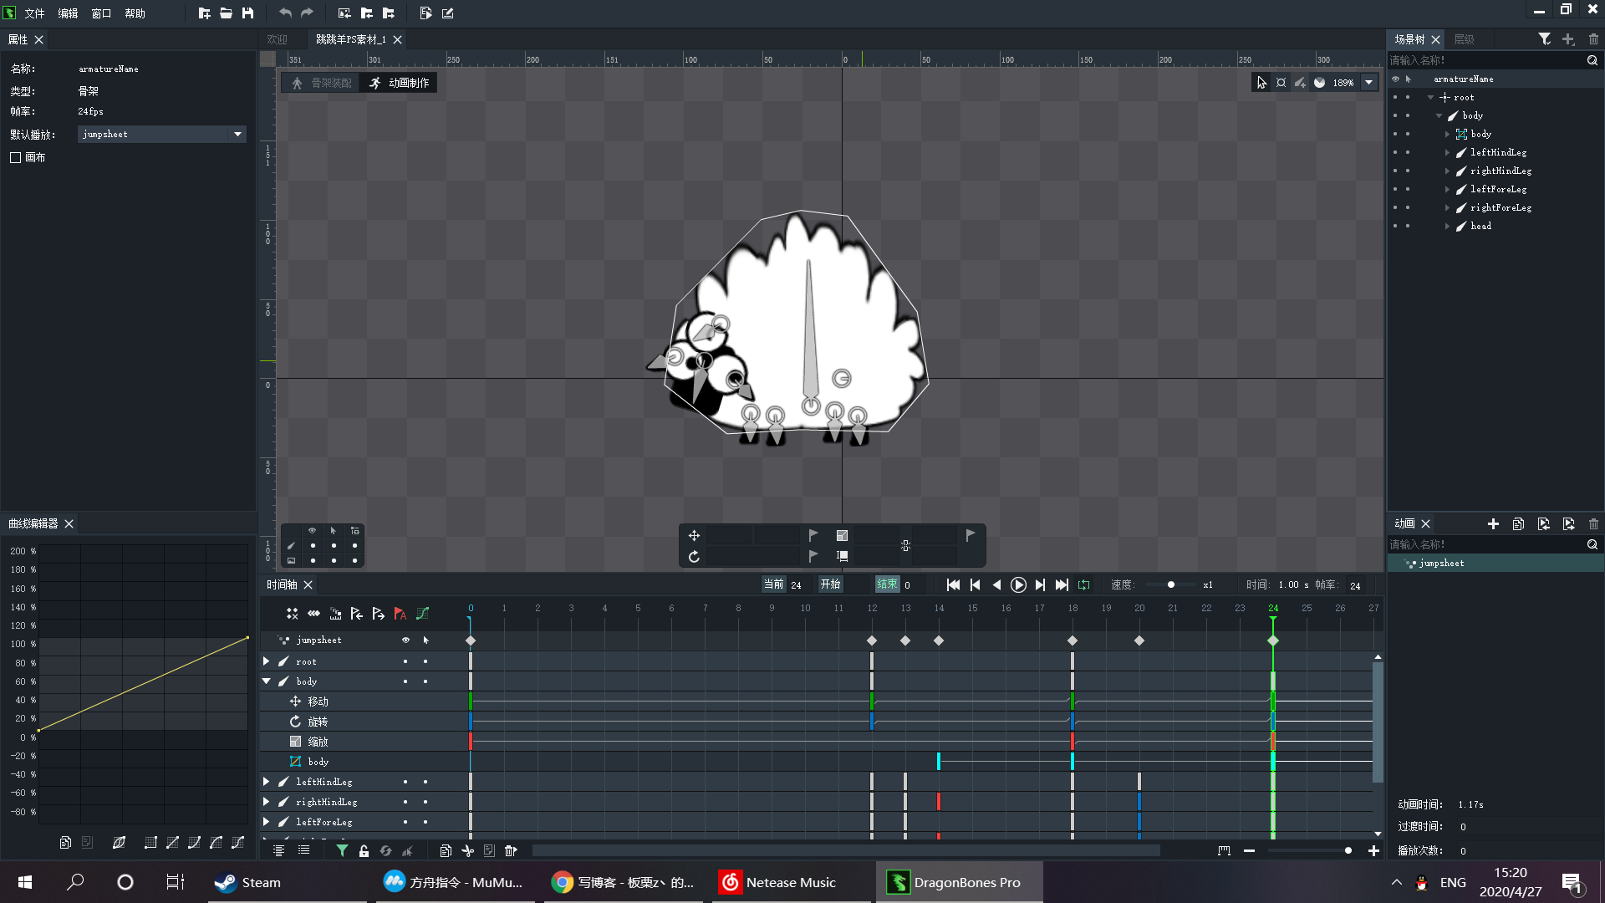The image size is (1605, 903).
Task: Click the 开始 button in timeline
Action: pos(830,584)
